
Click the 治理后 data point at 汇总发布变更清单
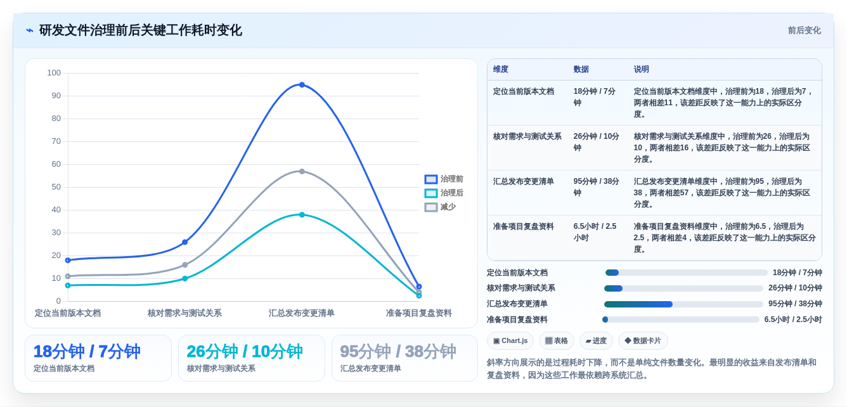pos(302,215)
